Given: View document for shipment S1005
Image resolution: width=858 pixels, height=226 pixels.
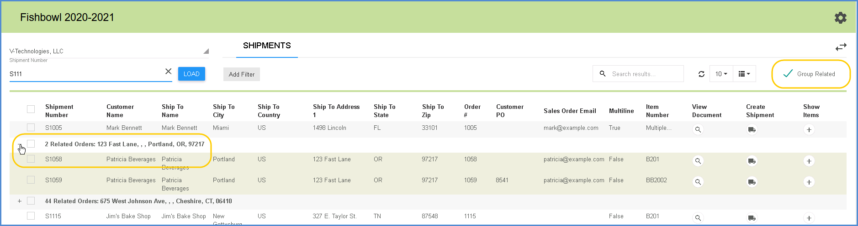Looking at the screenshot, I should (x=698, y=130).
